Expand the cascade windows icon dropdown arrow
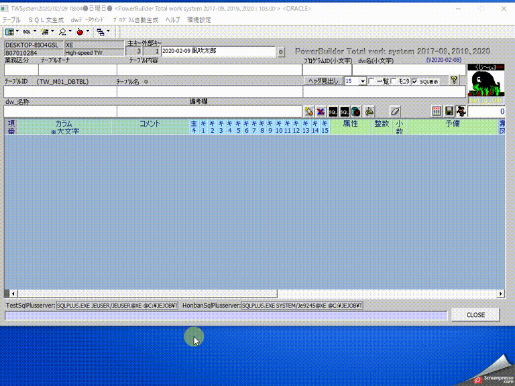515x386 pixels. [x=109, y=31]
